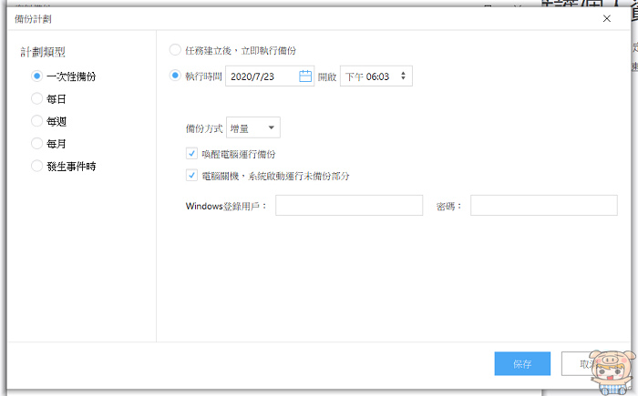Click the date field showing 2020/7/23
This screenshot has height=396, width=638.
262,76
